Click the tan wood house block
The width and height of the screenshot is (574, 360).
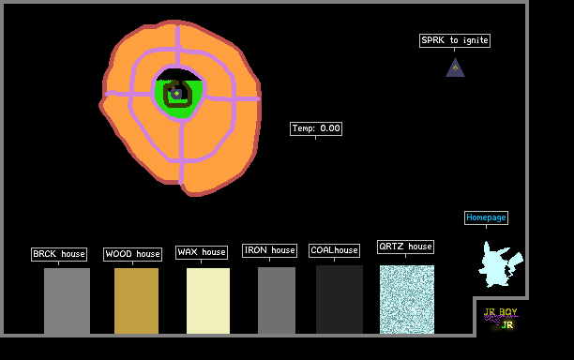(137, 301)
